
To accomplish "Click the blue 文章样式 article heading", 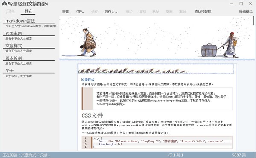I will point(88,80).
